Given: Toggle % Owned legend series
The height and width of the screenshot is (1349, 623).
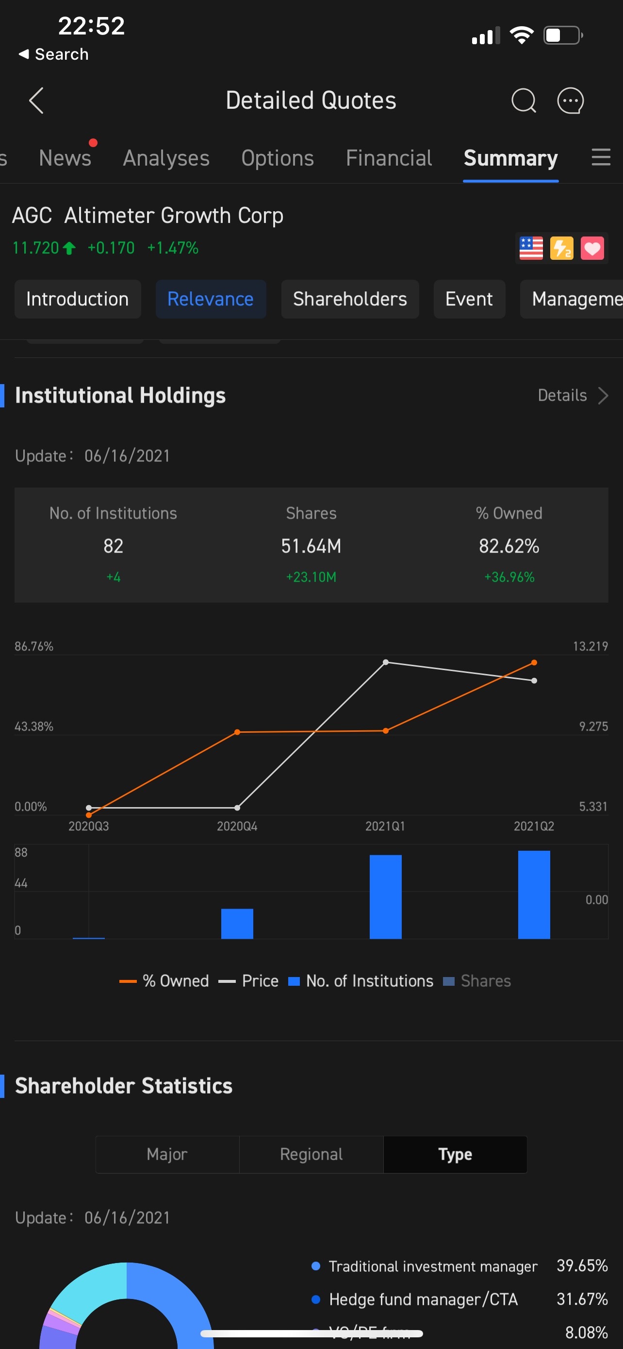Looking at the screenshot, I should tap(164, 981).
